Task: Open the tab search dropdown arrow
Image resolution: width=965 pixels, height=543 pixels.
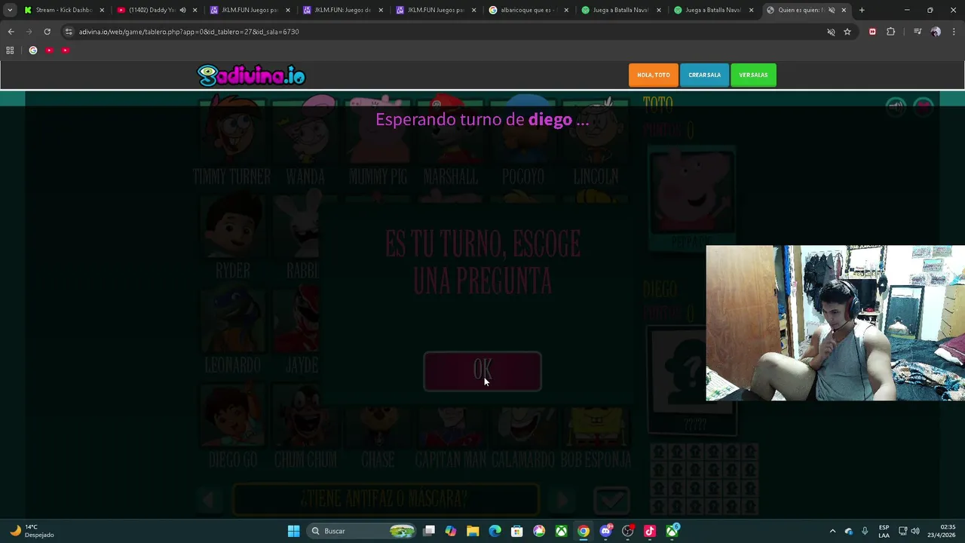Action: point(9,10)
